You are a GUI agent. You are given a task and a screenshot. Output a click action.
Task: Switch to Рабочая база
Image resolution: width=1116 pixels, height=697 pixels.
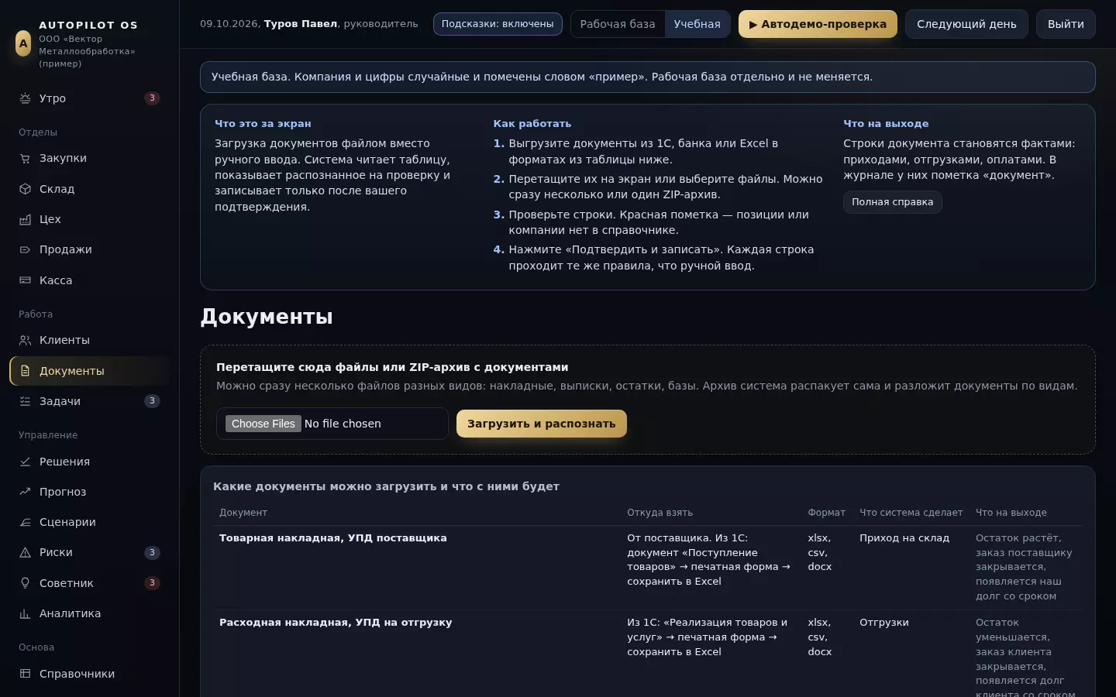[x=618, y=24]
